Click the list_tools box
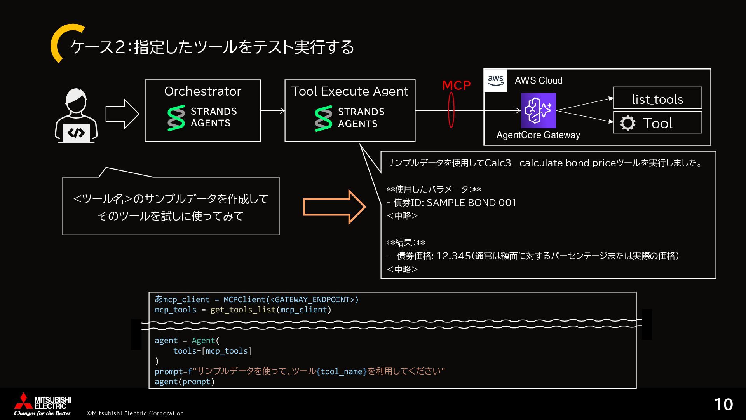Image resolution: width=746 pixels, height=420 pixels. [657, 98]
